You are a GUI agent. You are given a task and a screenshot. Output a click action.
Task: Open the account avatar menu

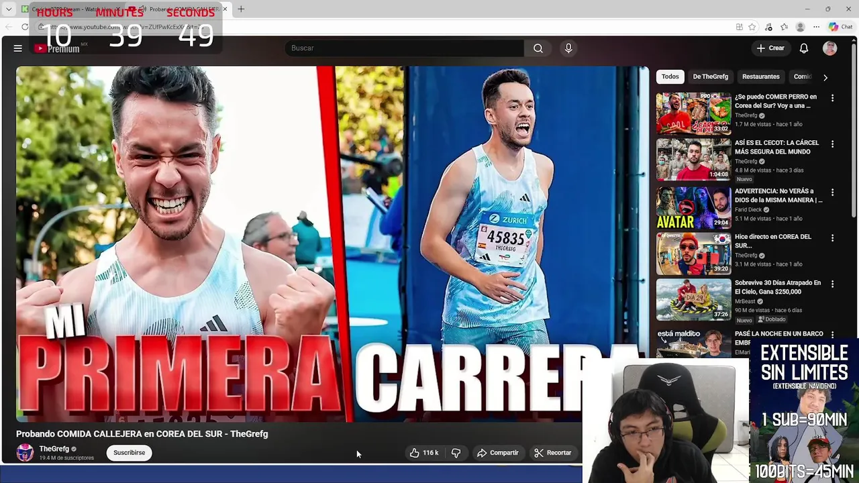830,48
